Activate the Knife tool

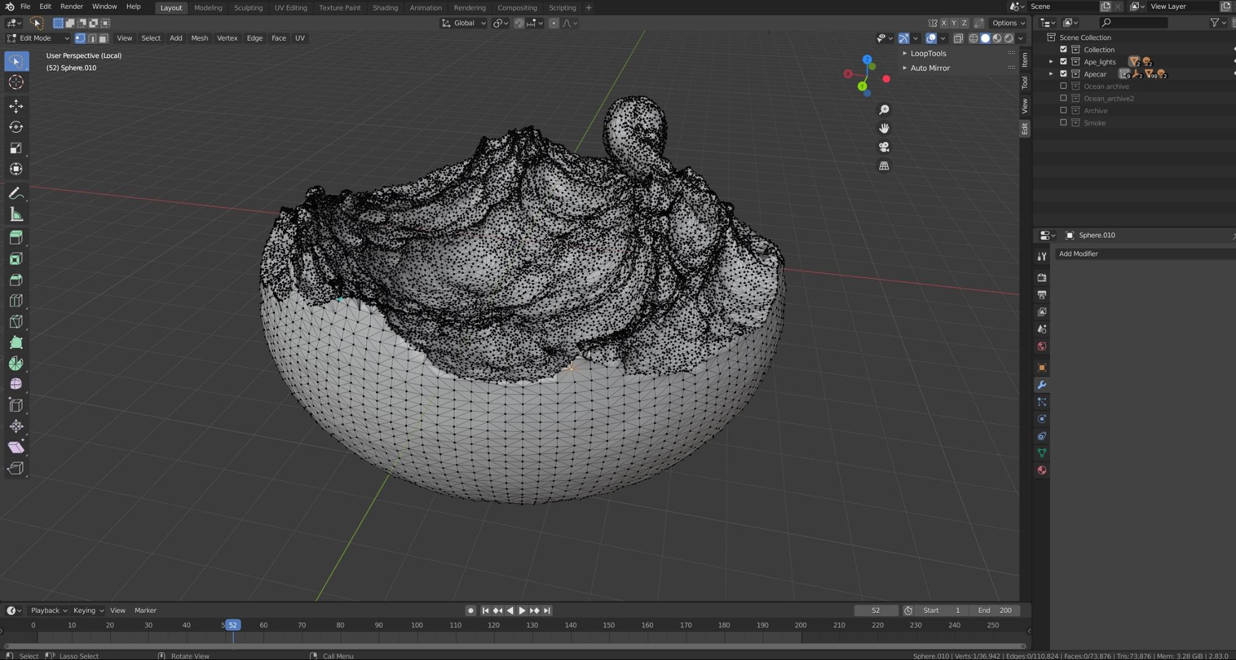point(16,321)
